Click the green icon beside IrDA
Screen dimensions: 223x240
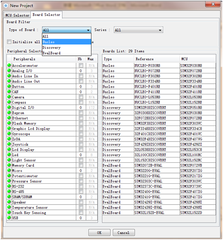(x=9, y=139)
